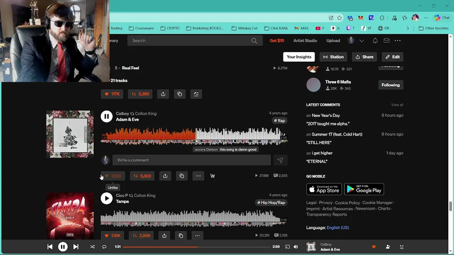
Task: Open more options for Tampa track
Action: click(197, 236)
